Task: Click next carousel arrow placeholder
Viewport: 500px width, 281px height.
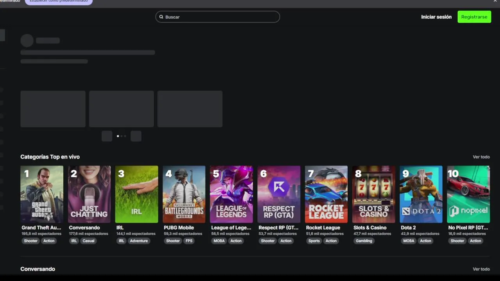Action: [136, 136]
